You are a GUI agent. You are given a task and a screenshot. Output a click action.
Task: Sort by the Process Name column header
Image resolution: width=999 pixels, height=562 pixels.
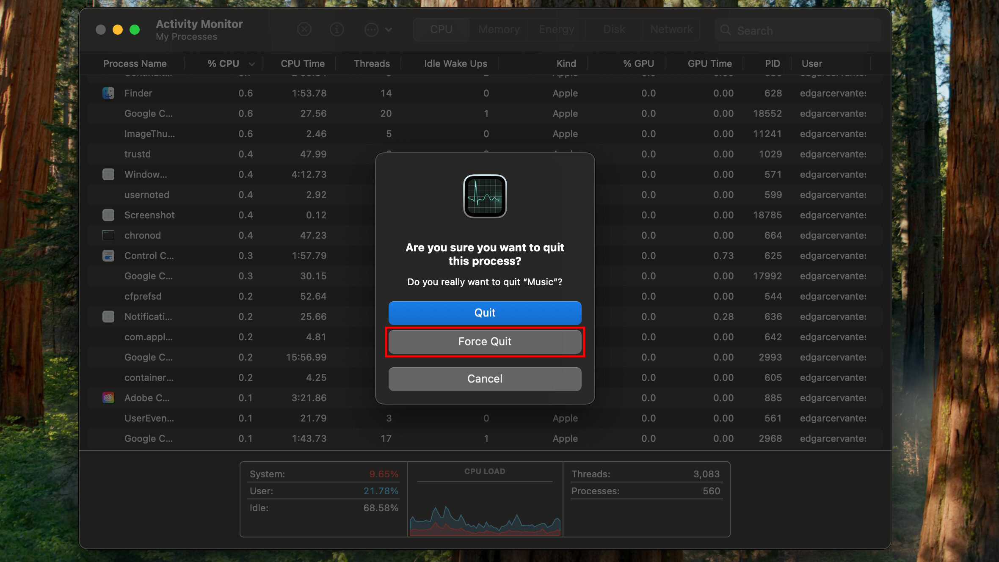[x=135, y=63]
